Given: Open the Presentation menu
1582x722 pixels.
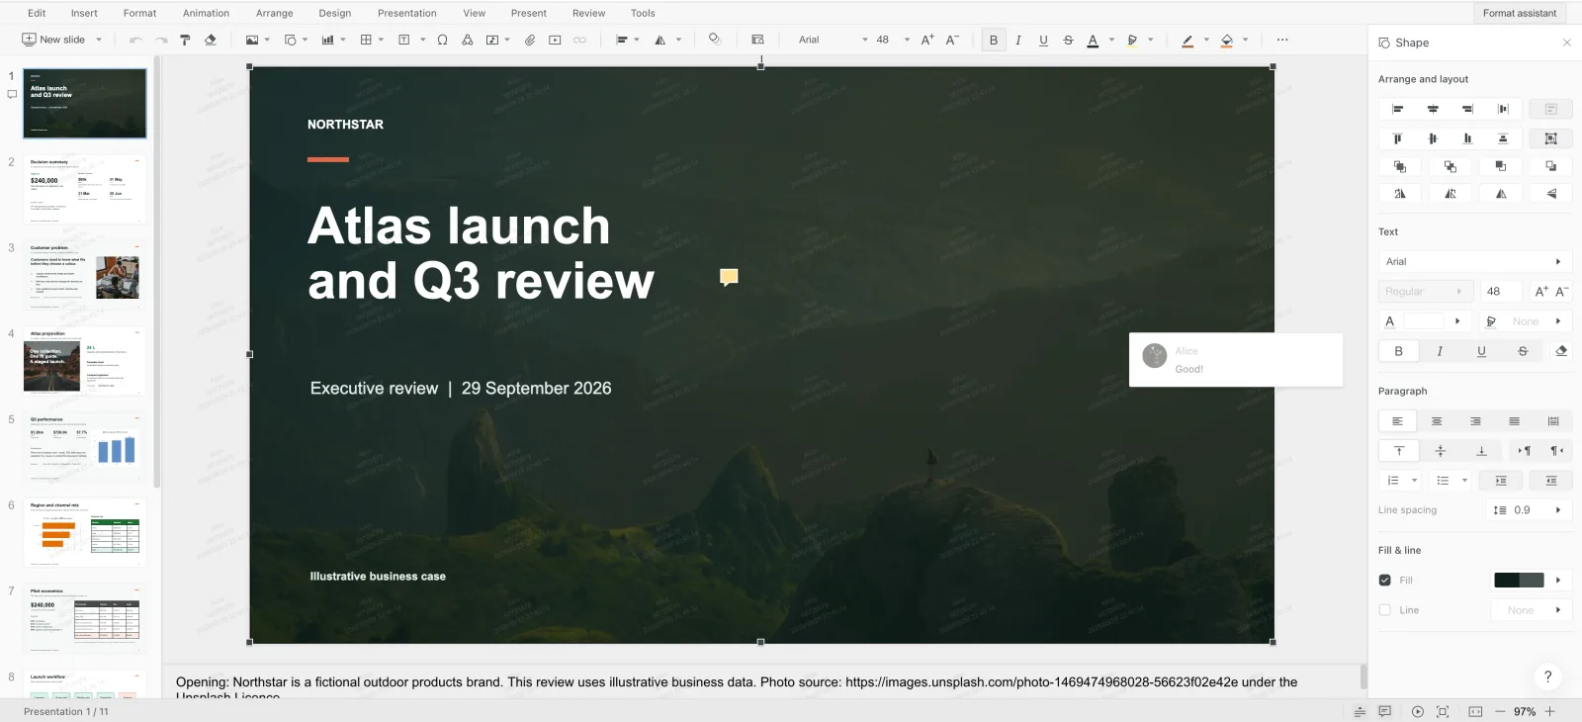Looking at the screenshot, I should [x=406, y=13].
